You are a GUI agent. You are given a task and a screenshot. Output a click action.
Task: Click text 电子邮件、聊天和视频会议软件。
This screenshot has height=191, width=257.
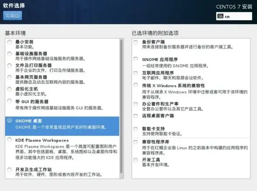173,78
